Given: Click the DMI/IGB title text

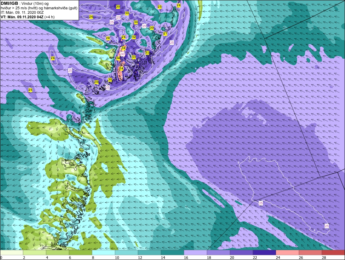Looking at the screenshot, I should click(9, 3).
